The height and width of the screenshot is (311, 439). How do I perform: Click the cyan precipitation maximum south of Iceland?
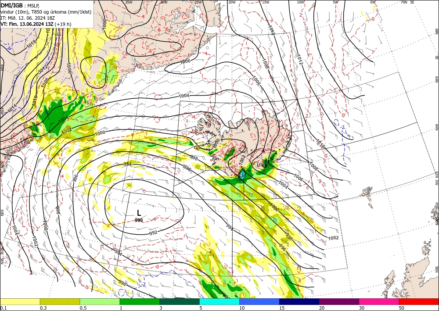click(242, 175)
